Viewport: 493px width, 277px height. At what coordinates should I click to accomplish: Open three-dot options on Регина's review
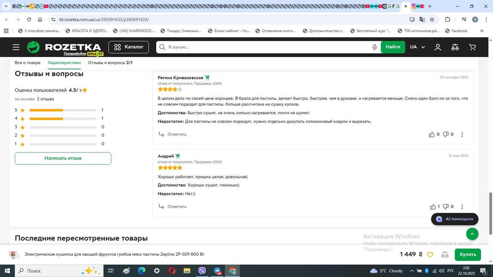pyautogui.click(x=462, y=135)
